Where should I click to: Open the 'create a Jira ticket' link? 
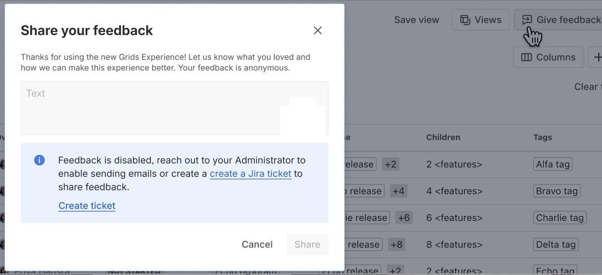pyautogui.click(x=250, y=174)
